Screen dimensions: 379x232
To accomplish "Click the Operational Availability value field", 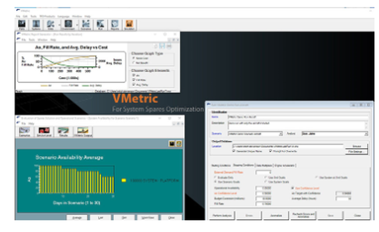I will [263, 188].
